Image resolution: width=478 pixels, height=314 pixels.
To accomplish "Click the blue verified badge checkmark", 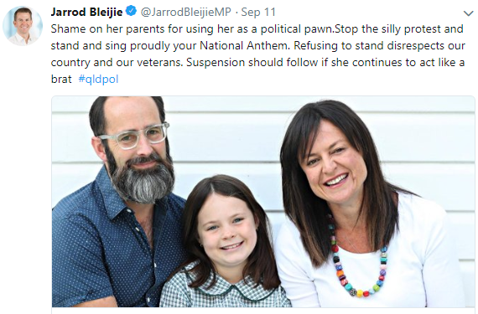I will point(132,11).
